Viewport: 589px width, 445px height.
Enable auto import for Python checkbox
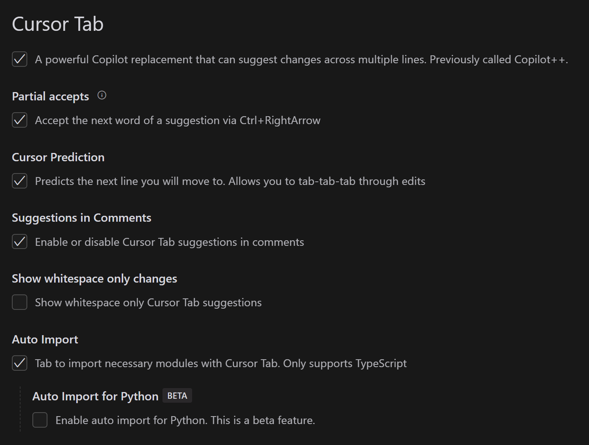tap(40, 420)
